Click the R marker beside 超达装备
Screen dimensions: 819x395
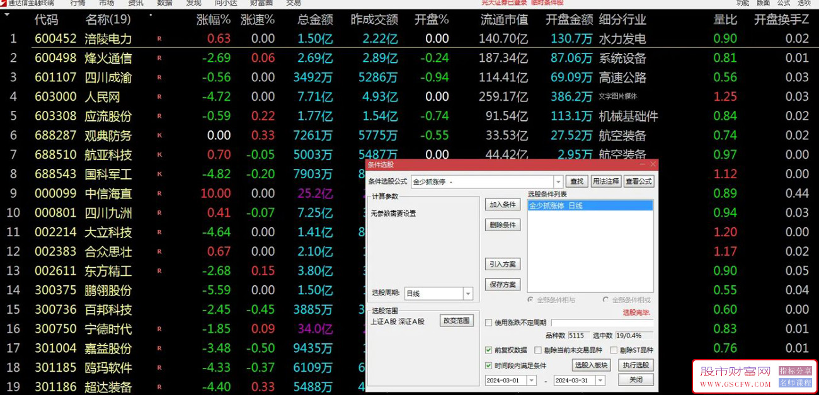click(x=159, y=387)
